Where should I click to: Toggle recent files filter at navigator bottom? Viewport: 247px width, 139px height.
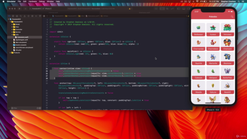click(x=37, y=108)
